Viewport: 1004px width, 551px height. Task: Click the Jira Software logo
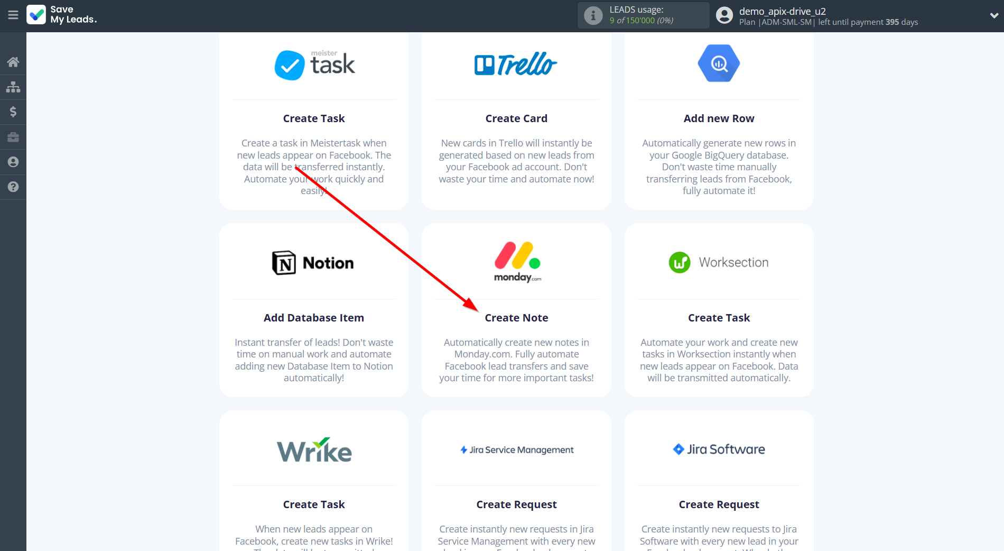tap(719, 449)
